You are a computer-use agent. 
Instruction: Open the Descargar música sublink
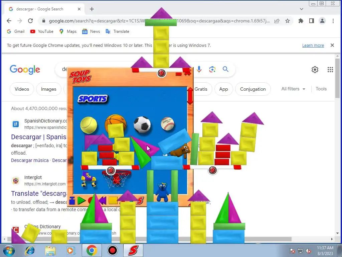coord(30,160)
